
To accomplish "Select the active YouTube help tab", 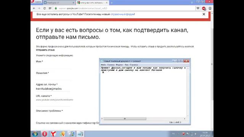I will (x=92, y=3).
